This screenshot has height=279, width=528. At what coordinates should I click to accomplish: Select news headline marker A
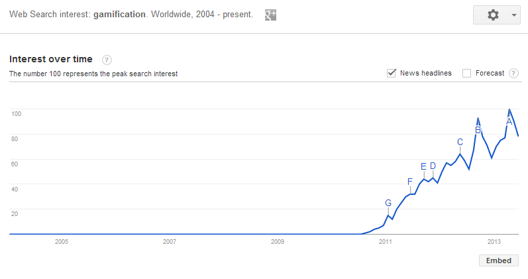tap(509, 122)
